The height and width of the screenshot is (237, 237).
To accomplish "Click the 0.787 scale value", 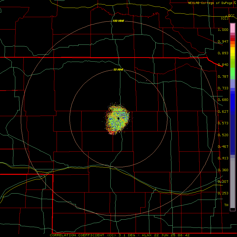I will pyautogui.click(x=223, y=76).
